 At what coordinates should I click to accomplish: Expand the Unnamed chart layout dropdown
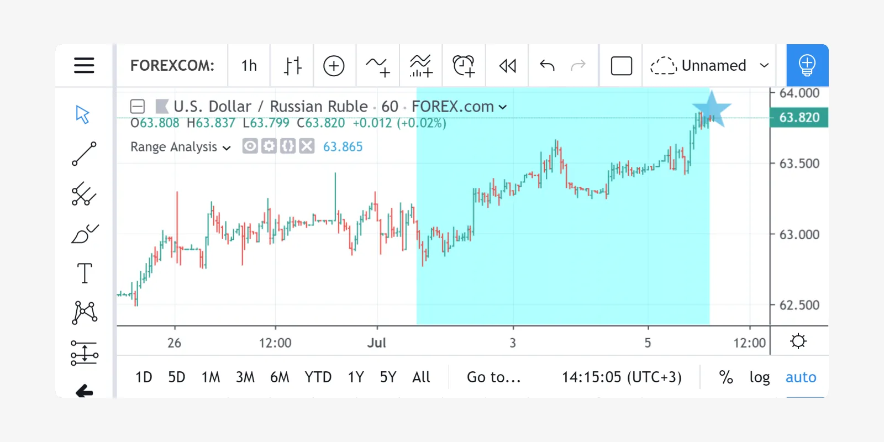(x=764, y=66)
